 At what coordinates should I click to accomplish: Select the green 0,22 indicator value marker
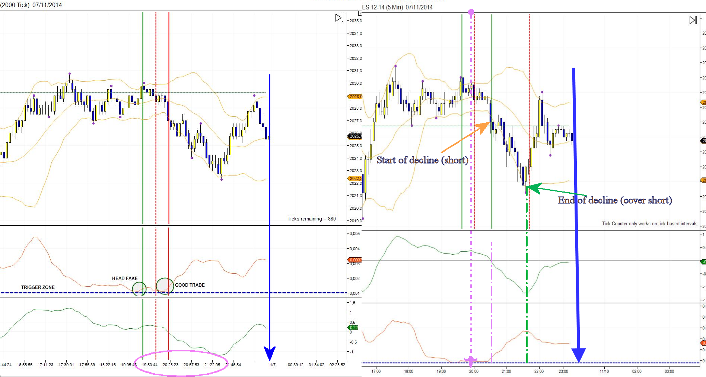tap(353, 328)
